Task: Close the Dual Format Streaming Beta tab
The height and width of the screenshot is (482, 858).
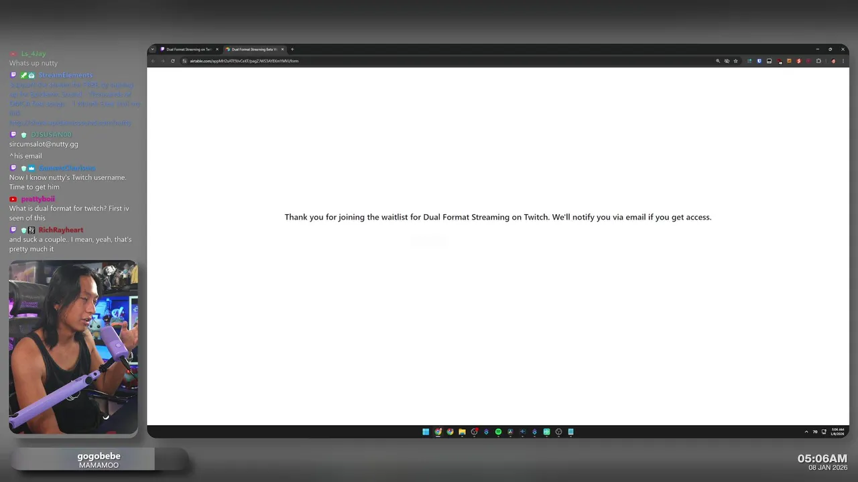Action: [x=283, y=49]
